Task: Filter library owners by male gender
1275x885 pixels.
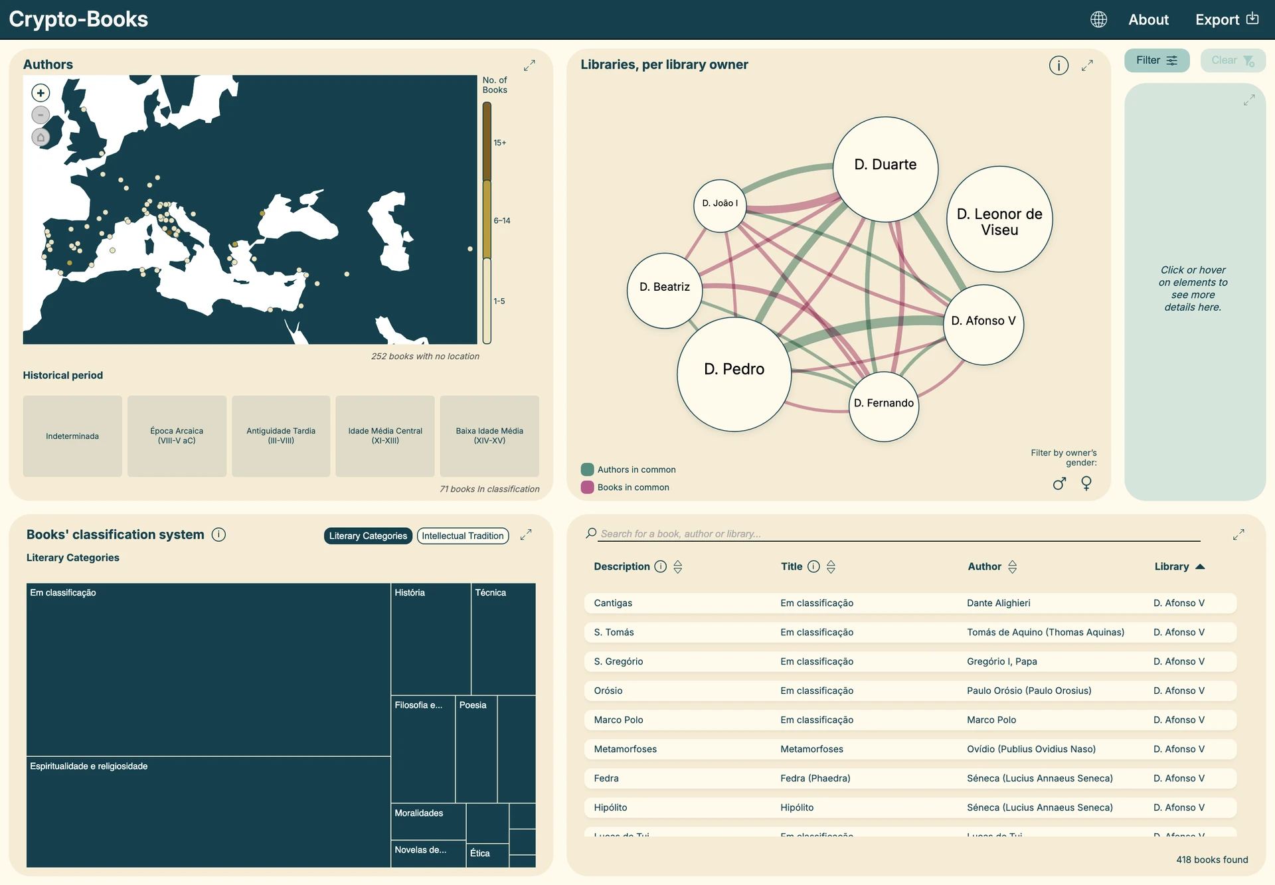Action: tap(1060, 483)
